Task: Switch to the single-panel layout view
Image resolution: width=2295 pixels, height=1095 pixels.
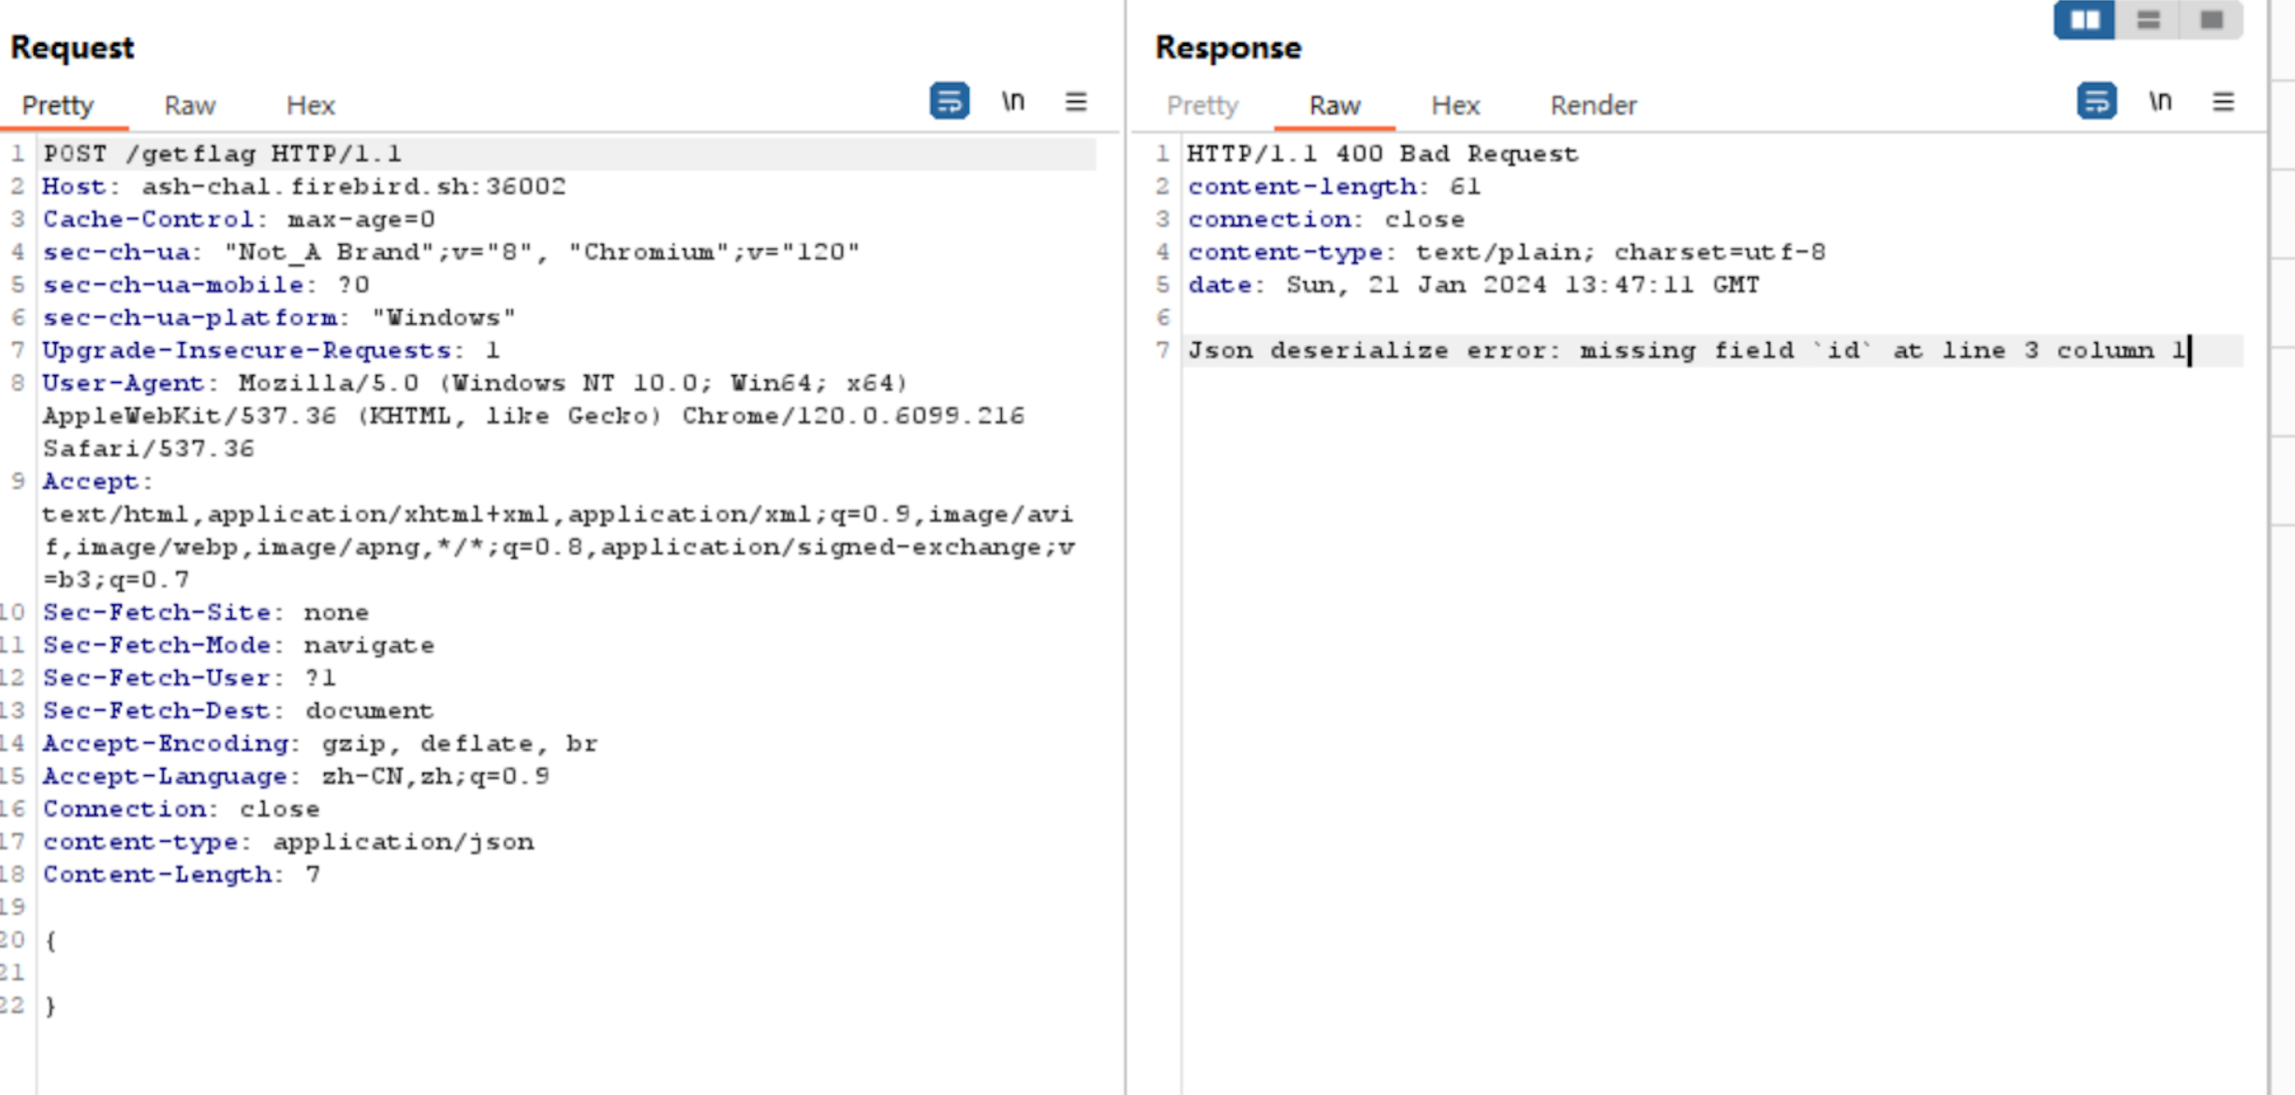Action: click(2213, 19)
